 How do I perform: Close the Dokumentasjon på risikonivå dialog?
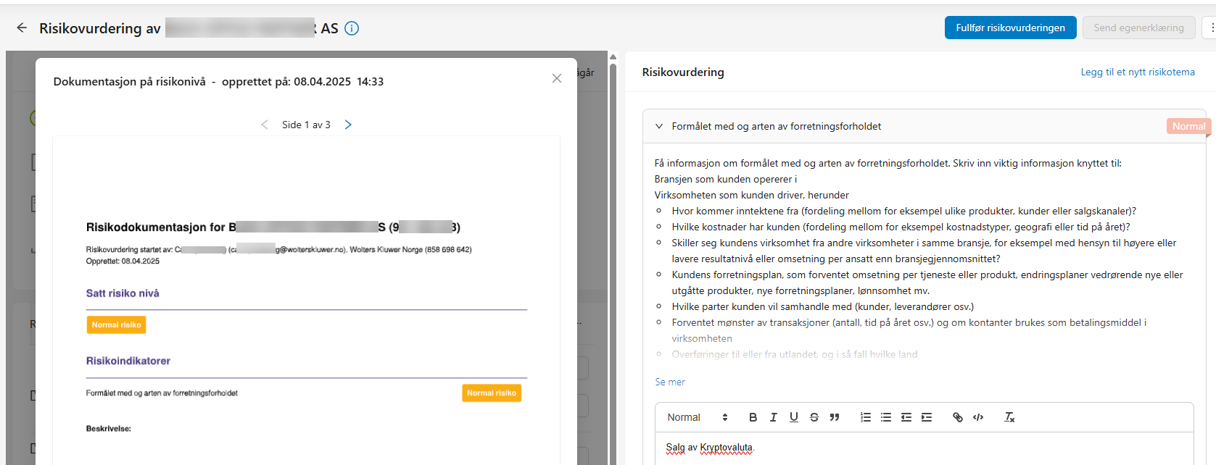tap(557, 78)
